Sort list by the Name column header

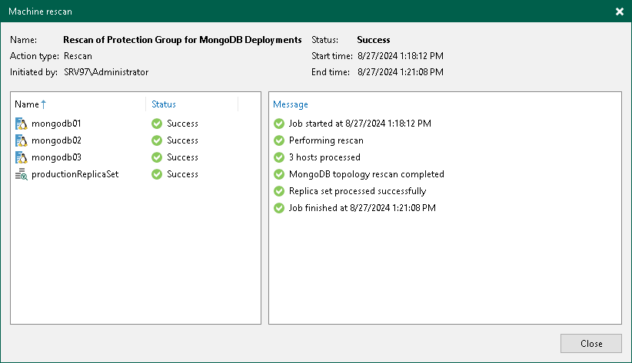tap(27, 104)
